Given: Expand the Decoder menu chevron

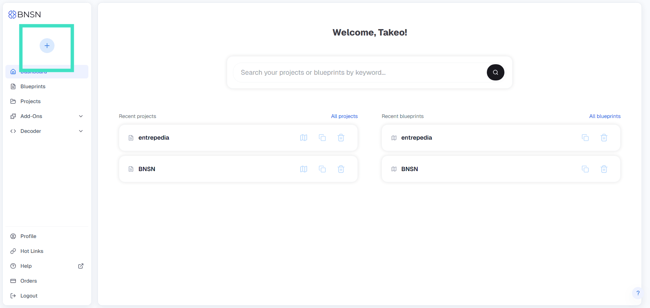Looking at the screenshot, I should point(81,131).
